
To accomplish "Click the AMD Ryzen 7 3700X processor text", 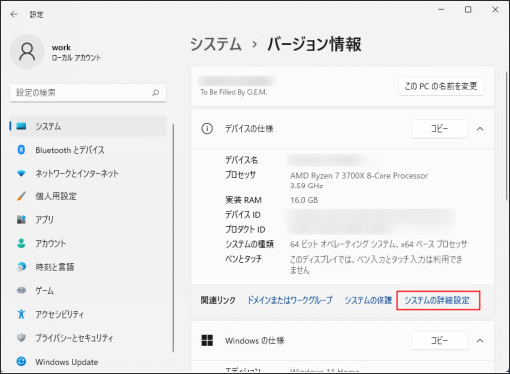I will (x=360, y=176).
